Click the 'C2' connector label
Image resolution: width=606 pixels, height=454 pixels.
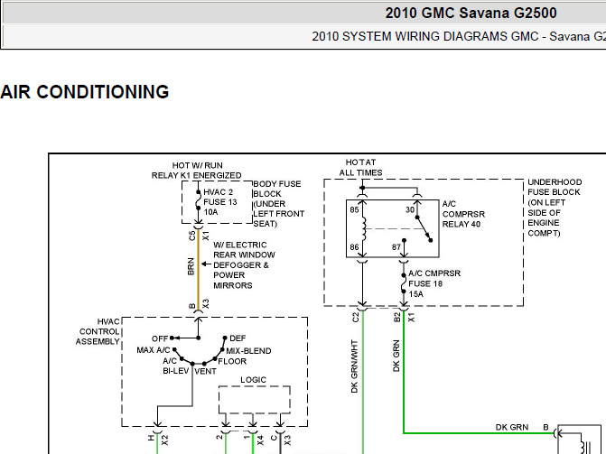tap(356, 317)
